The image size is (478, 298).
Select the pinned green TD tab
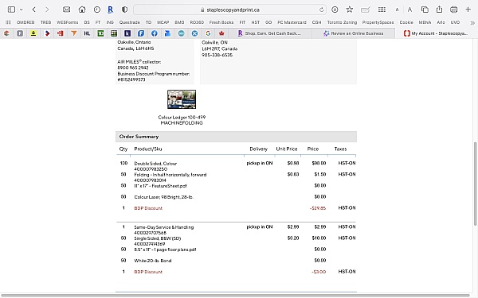(x=100, y=33)
